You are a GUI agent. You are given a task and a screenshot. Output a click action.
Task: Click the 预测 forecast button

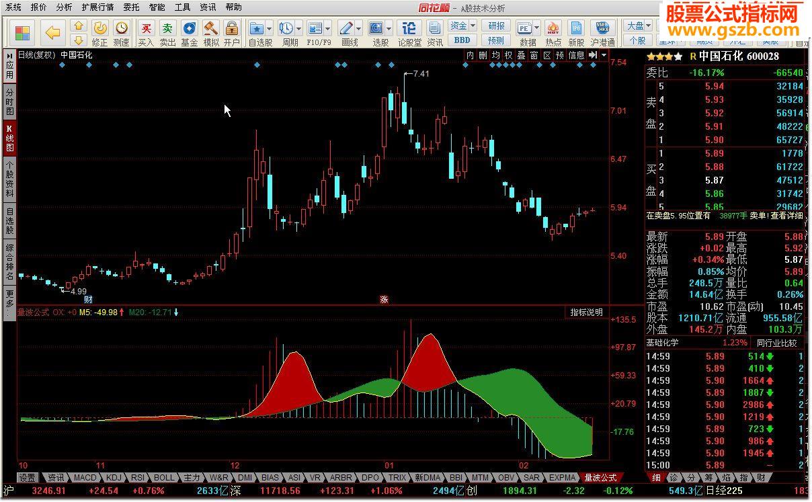(496, 40)
